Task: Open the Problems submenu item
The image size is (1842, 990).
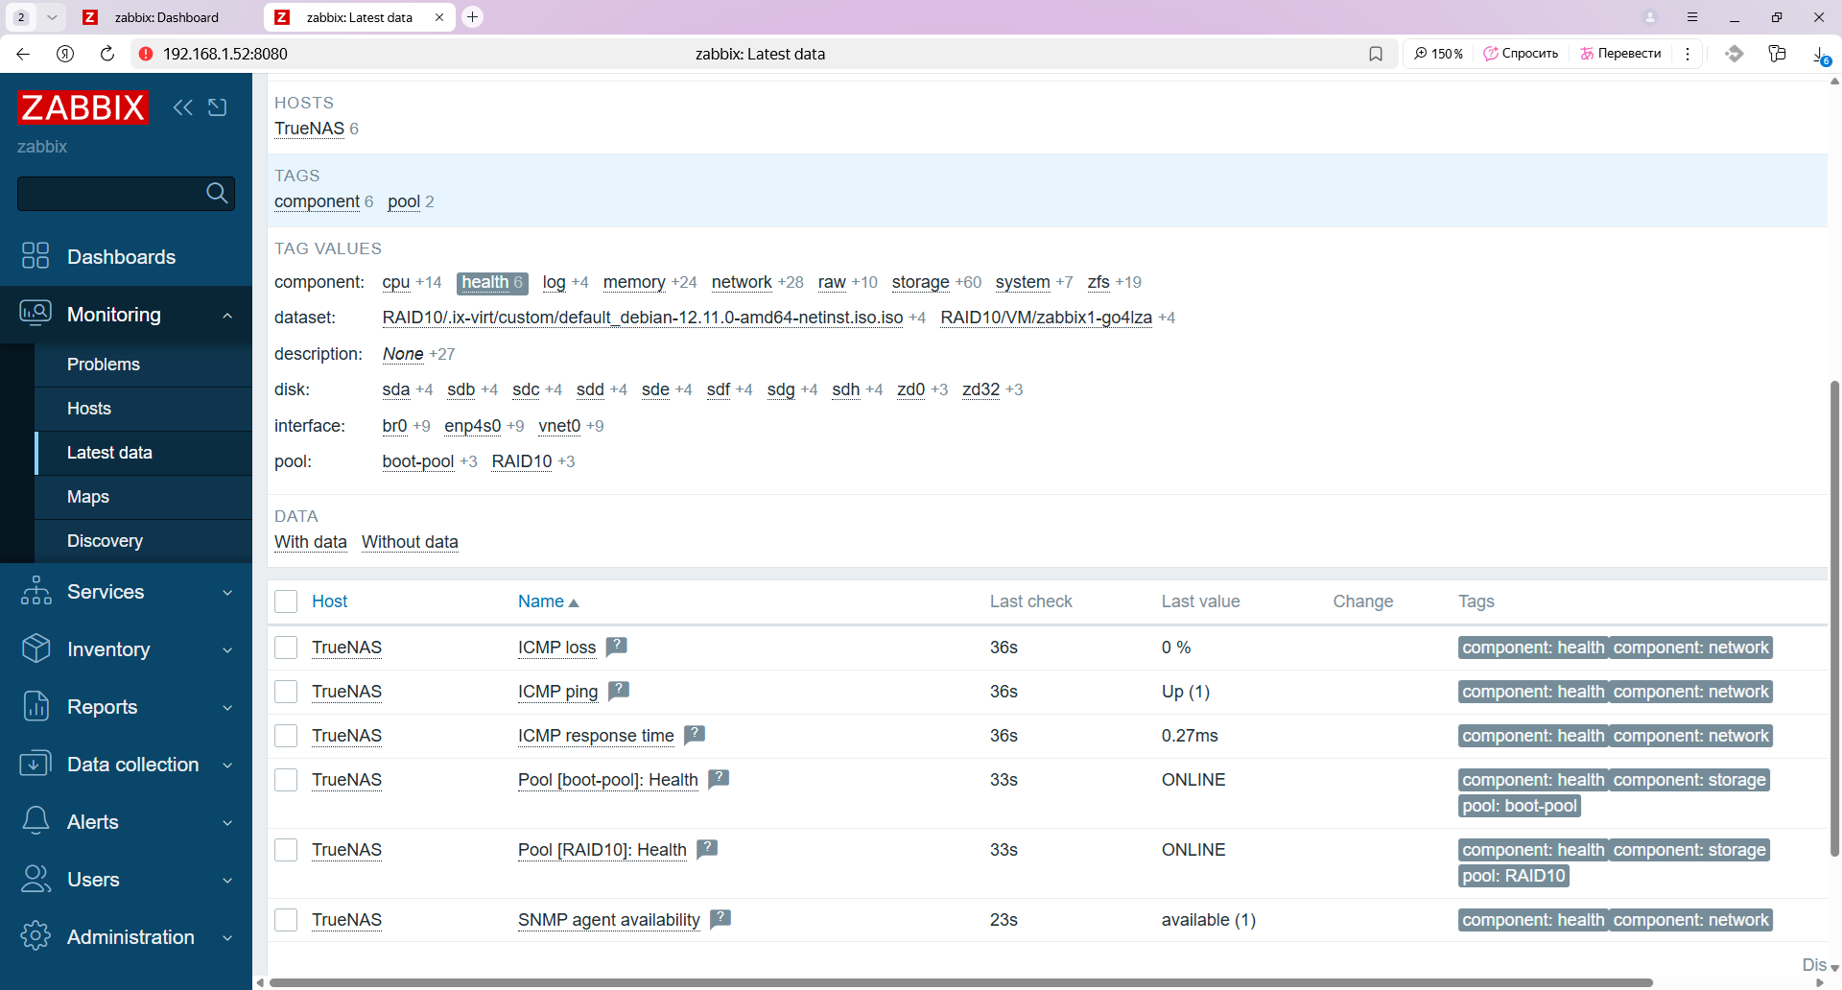Action: pyautogui.click(x=144, y=365)
